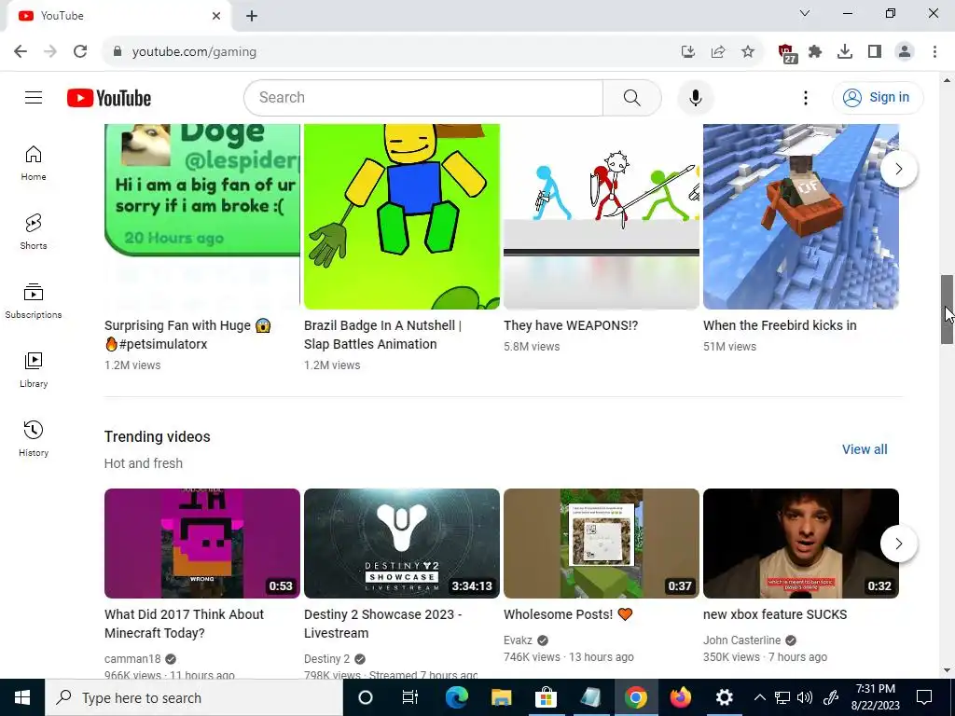Open Destiny 2 Showcase 2023 thumbnail
Image resolution: width=955 pixels, height=716 pixels.
402,544
